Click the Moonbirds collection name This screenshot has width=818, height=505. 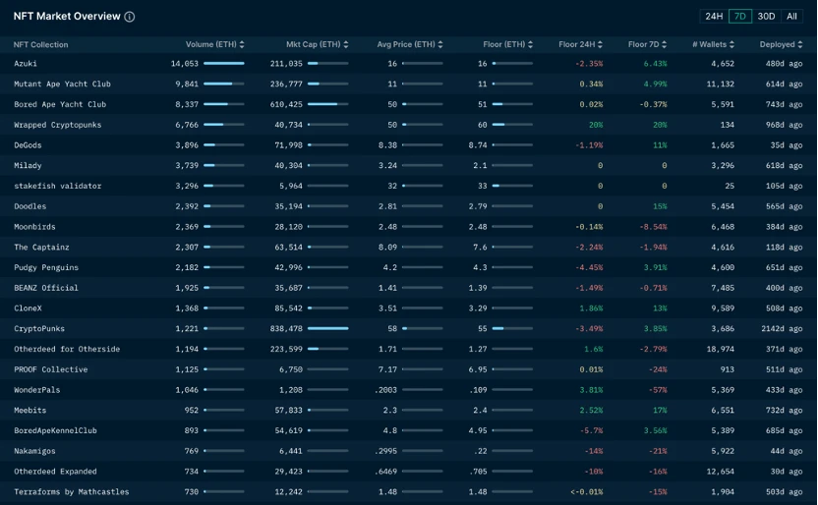point(34,227)
